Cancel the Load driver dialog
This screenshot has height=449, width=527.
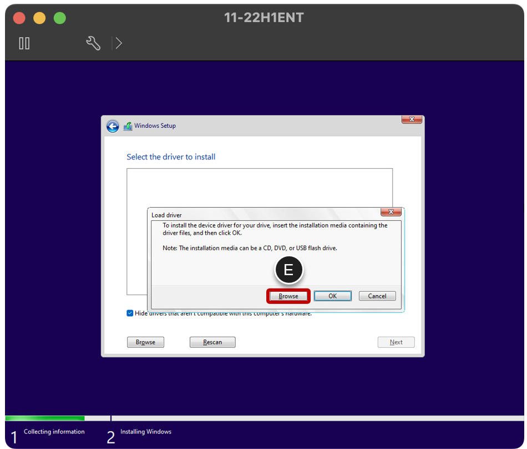tap(377, 296)
